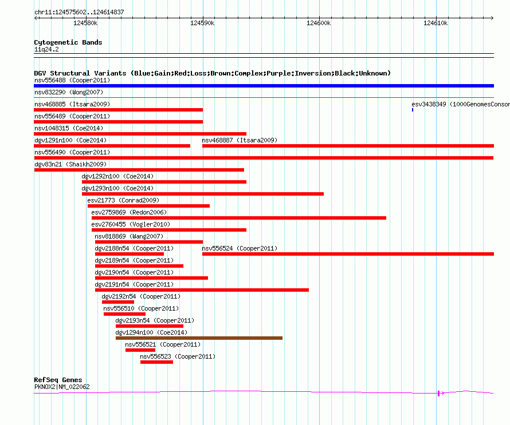
Task: Click esv2760455 (Vogler2010) label
Action: pyautogui.click(x=131, y=224)
